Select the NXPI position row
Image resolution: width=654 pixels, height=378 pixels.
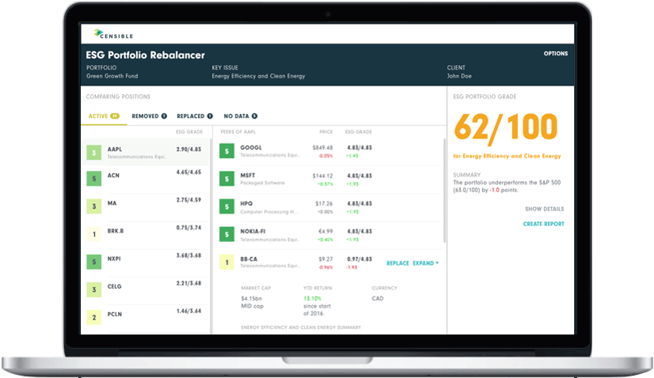coord(146,262)
